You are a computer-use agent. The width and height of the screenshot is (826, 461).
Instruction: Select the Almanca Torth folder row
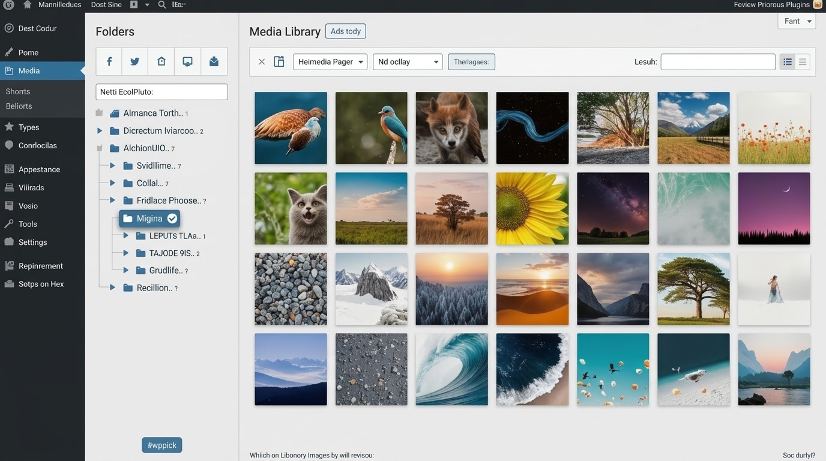pyautogui.click(x=149, y=113)
